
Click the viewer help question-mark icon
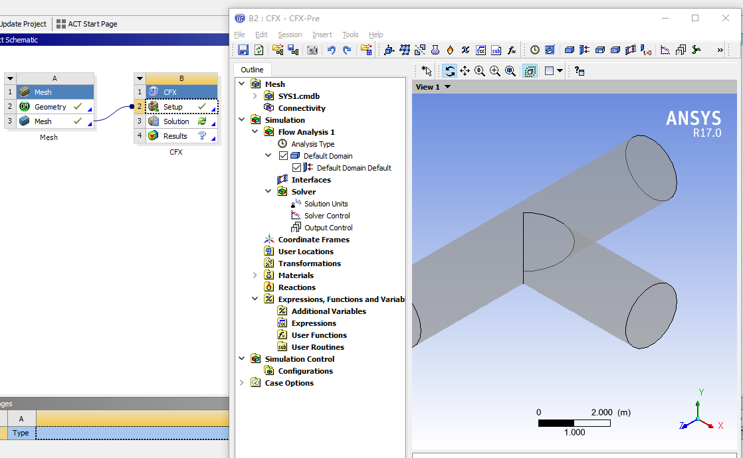pos(580,71)
